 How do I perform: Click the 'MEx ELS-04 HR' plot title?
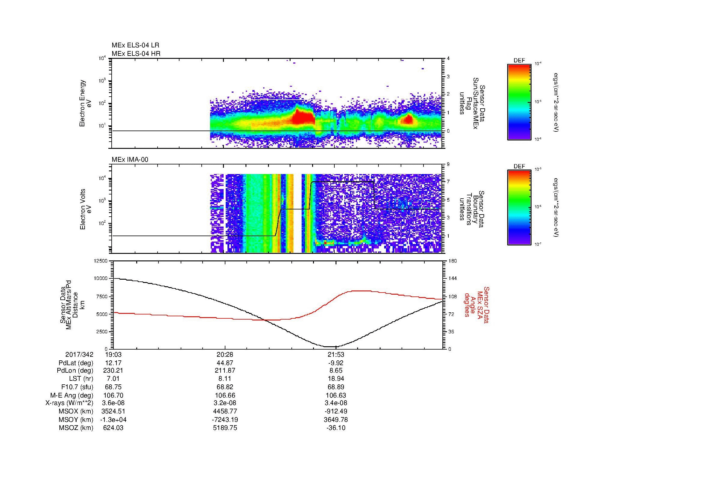pyautogui.click(x=136, y=53)
